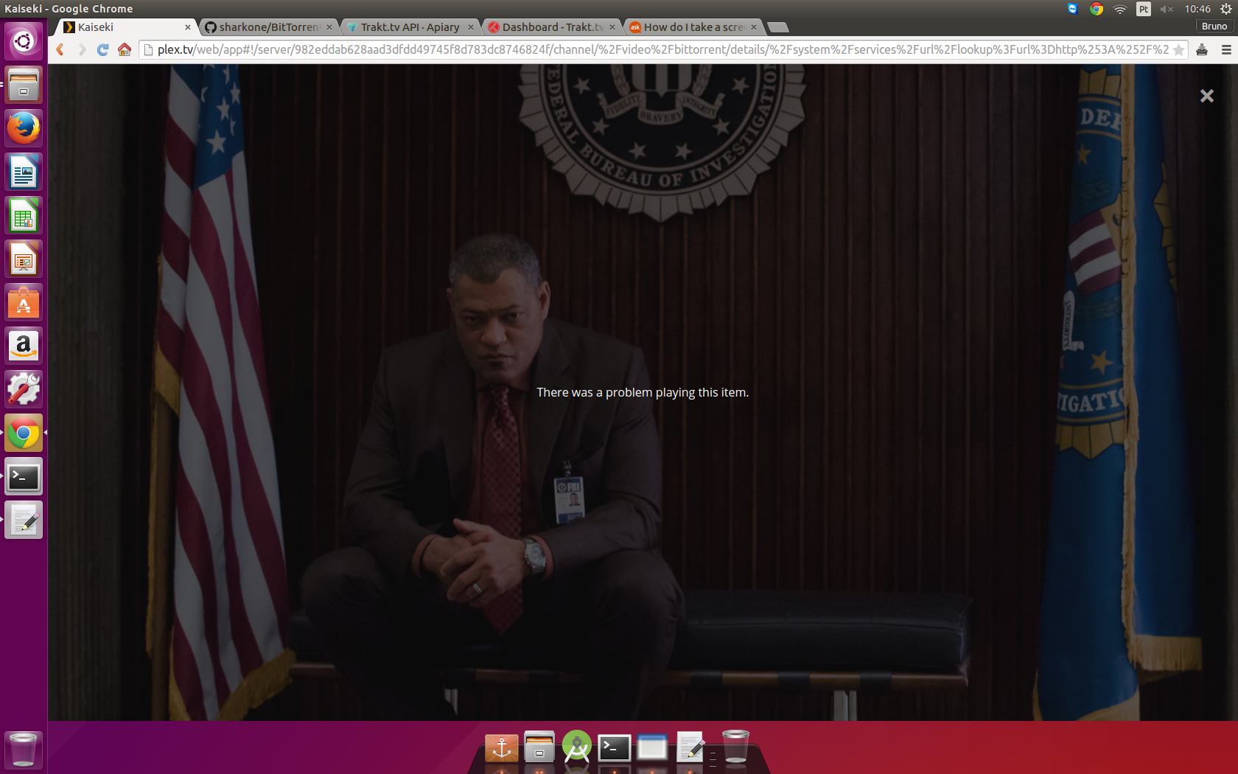The height and width of the screenshot is (774, 1238).
Task: Close the Dashboard Trakt.tv tab
Action: click(612, 27)
